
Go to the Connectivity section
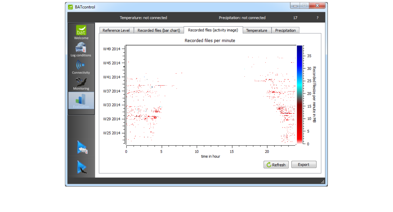click(x=81, y=67)
